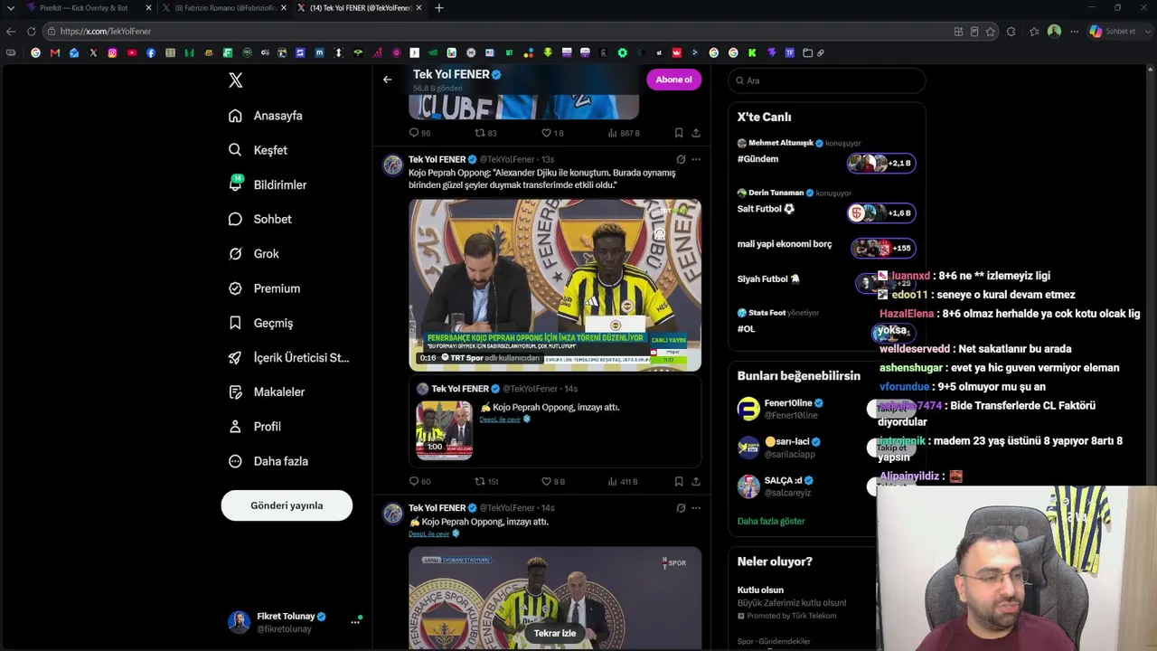This screenshot has height=651, width=1157.
Task: Focus the Ara search field
Action: tap(826, 80)
